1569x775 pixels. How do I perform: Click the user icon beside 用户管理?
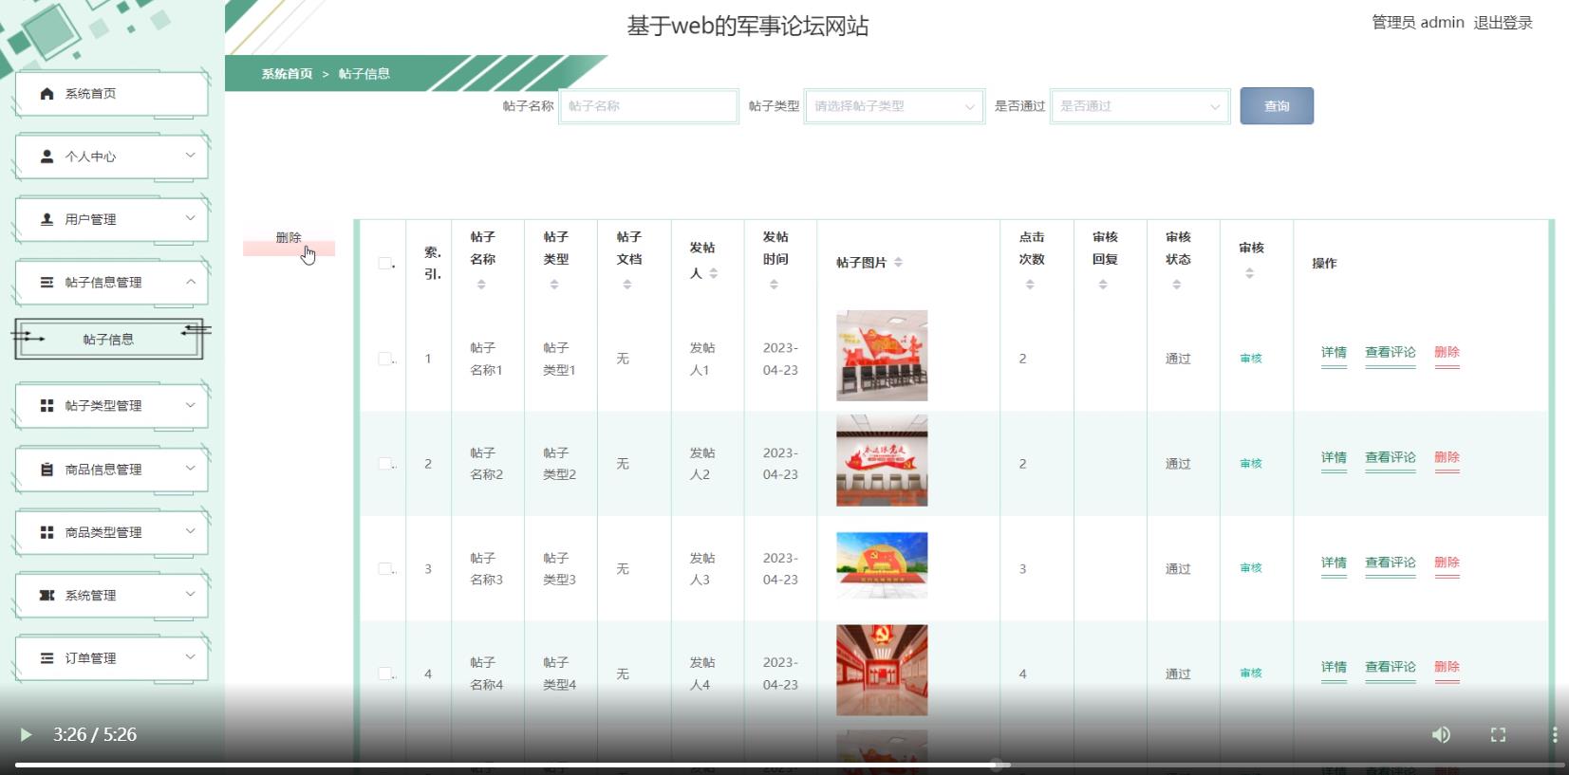click(x=47, y=219)
